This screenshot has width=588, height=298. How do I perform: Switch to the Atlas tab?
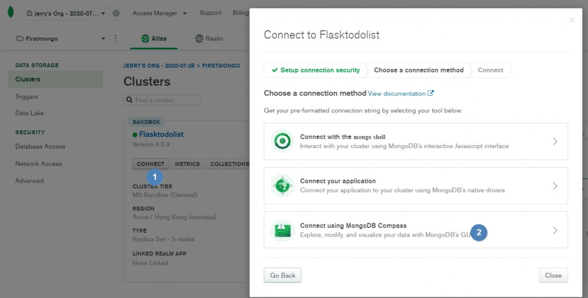(154, 38)
